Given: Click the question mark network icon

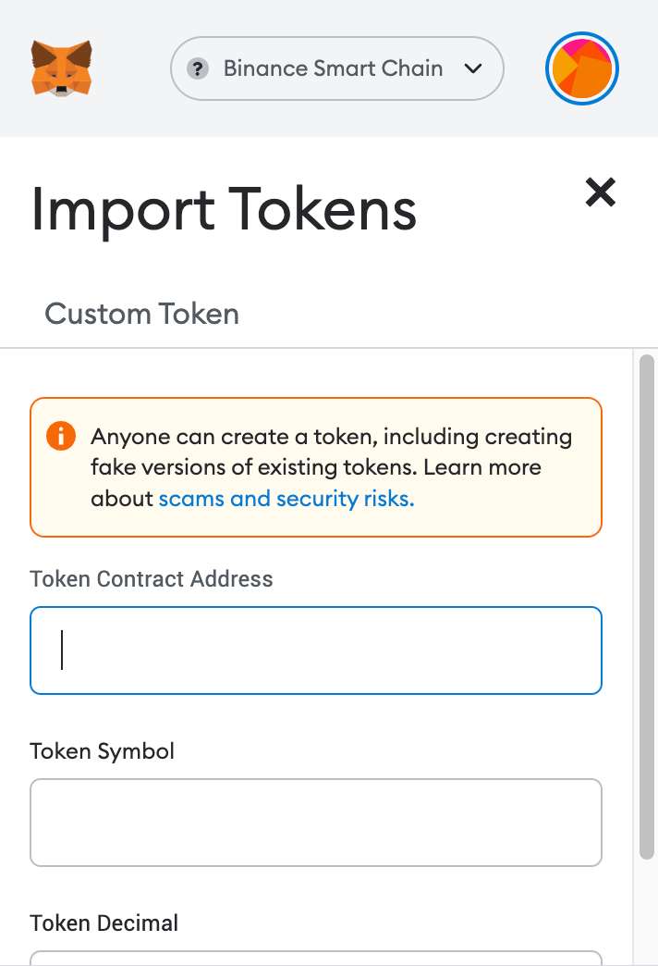Looking at the screenshot, I should point(197,68).
